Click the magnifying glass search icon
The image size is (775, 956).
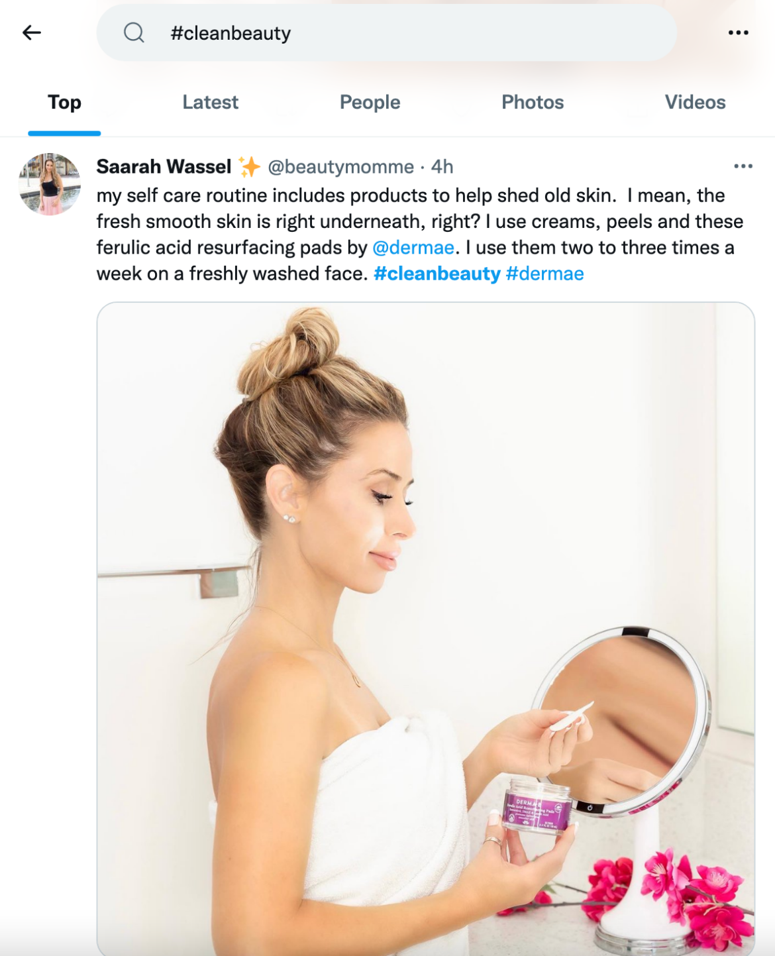(x=134, y=32)
